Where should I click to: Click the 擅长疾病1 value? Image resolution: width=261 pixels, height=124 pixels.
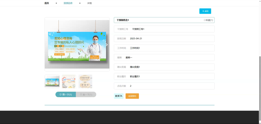pos(135,67)
